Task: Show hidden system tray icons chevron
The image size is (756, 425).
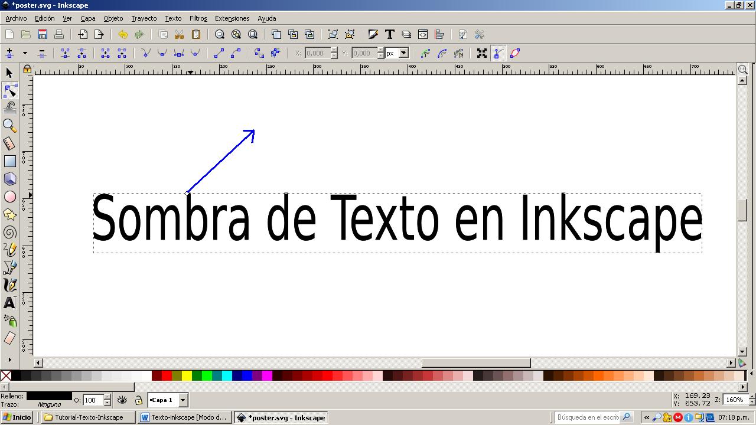Action: point(647,417)
